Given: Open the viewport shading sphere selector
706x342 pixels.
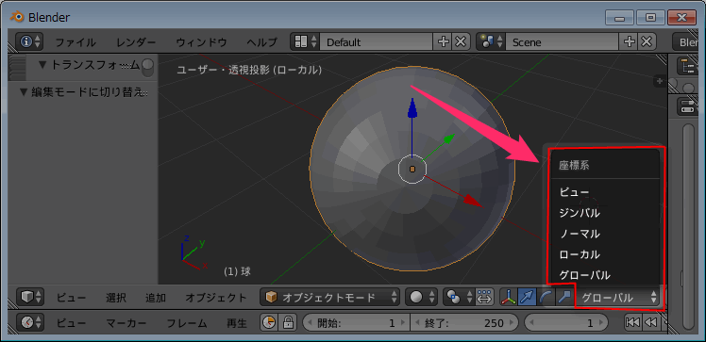Looking at the screenshot, I should [x=422, y=297].
